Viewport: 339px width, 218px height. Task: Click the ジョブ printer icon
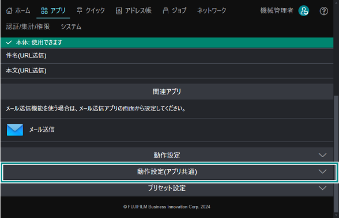[165, 10]
